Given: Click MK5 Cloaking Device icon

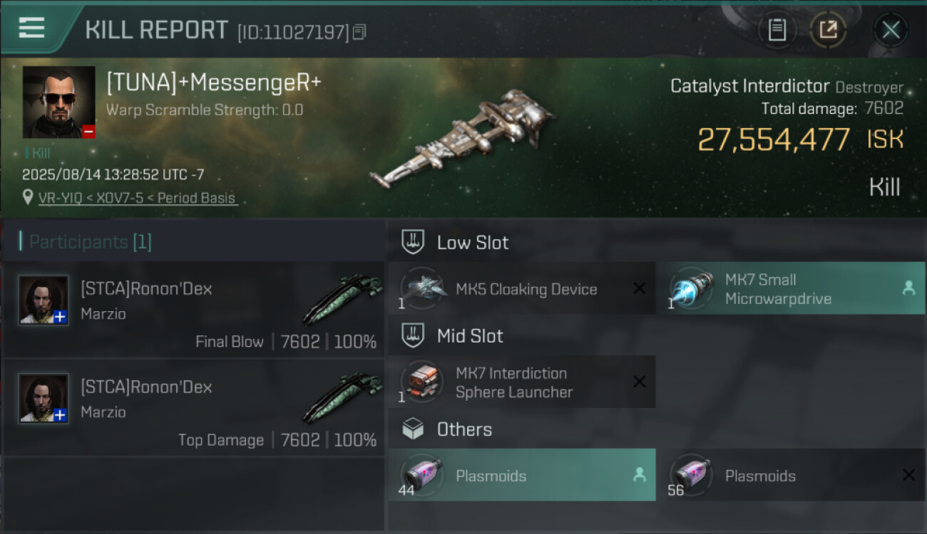Looking at the screenshot, I should pyautogui.click(x=424, y=288).
